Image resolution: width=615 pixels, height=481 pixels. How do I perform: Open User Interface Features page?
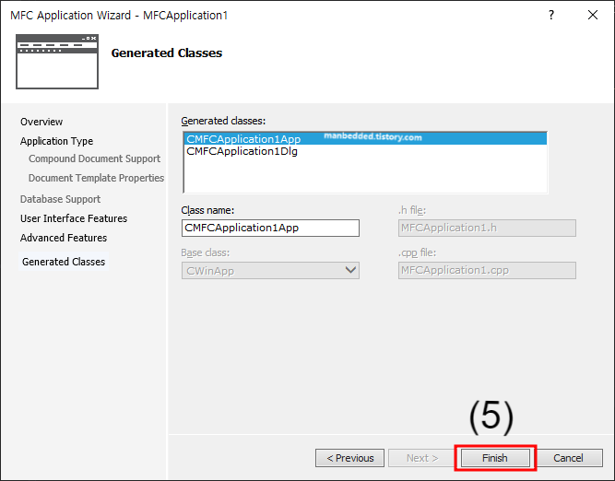pos(74,218)
